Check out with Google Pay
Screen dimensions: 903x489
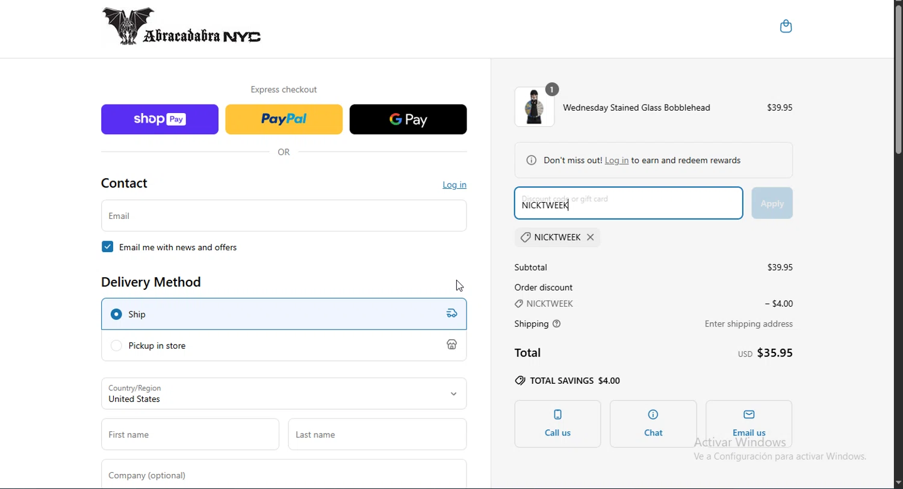[x=408, y=120]
